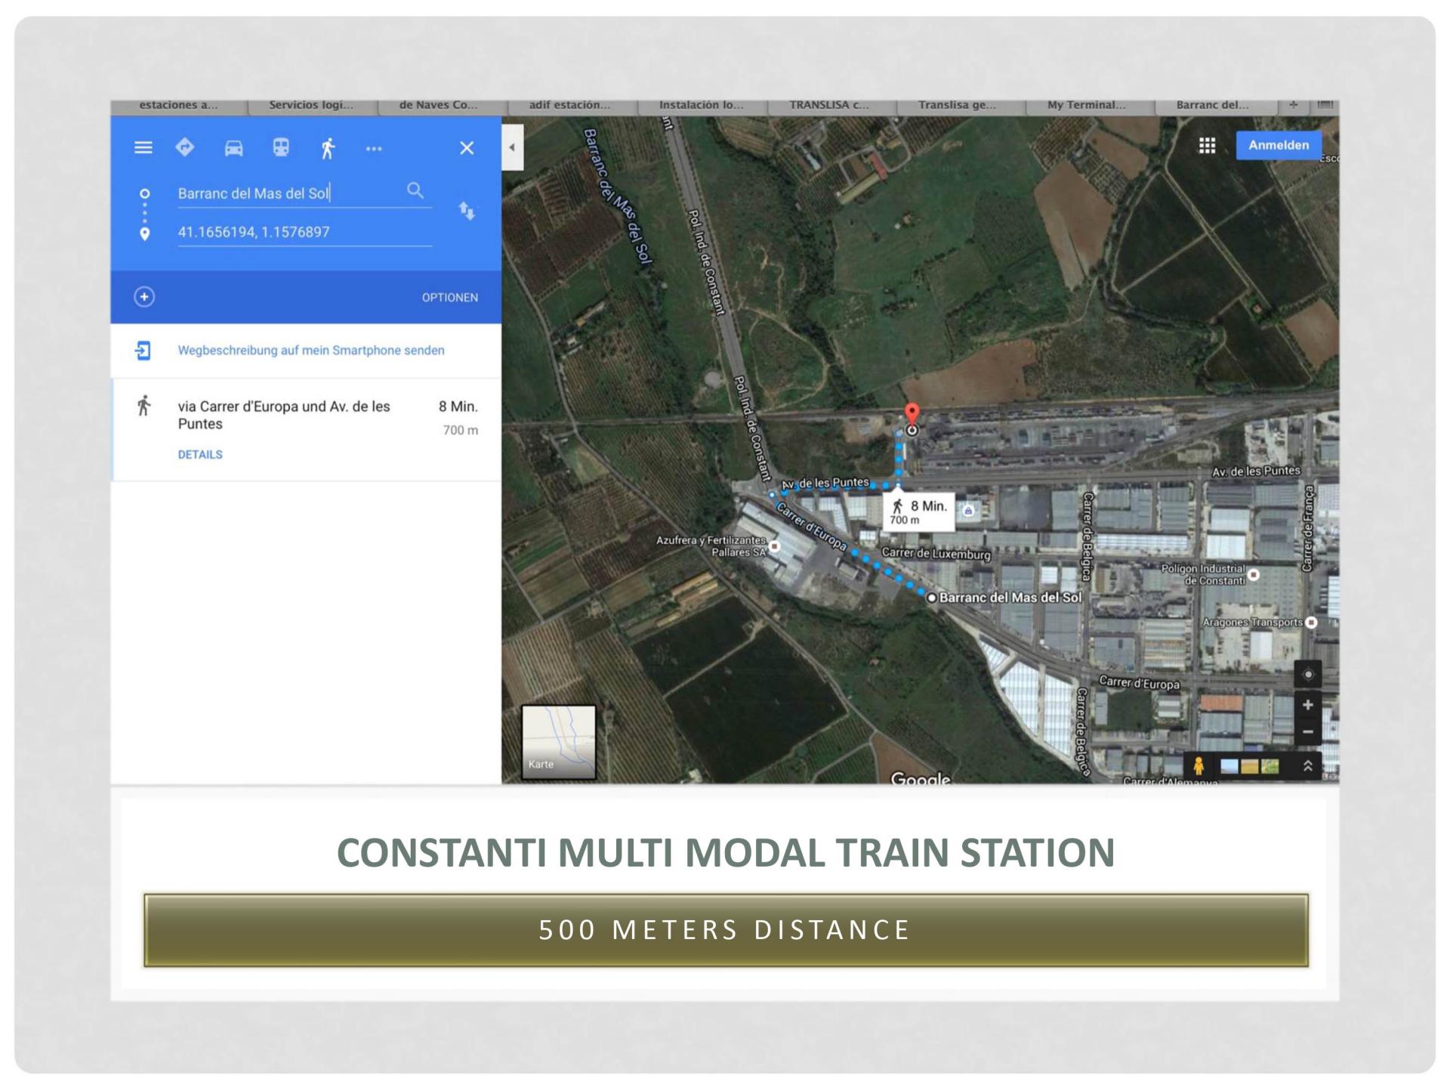Open the Google apps grid
The height and width of the screenshot is (1088, 1450).
[1207, 146]
